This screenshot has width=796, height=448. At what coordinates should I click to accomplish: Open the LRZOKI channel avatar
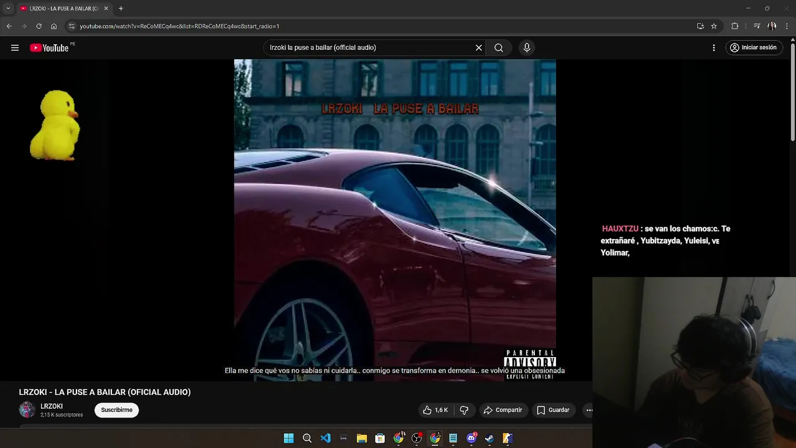27,409
